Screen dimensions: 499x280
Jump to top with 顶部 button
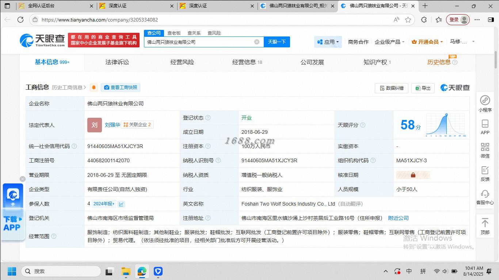485,226
